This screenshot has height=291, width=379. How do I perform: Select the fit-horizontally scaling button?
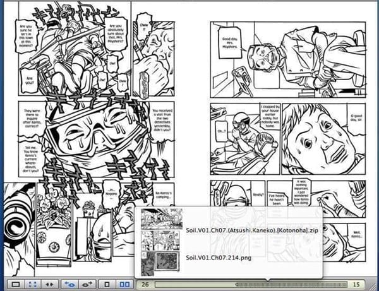point(49,284)
